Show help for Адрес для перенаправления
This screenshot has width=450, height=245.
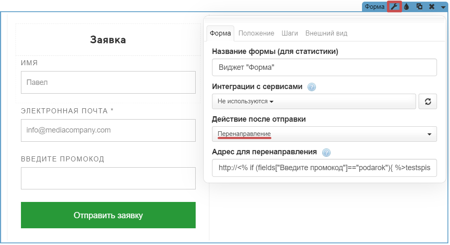click(x=326, y=152)
